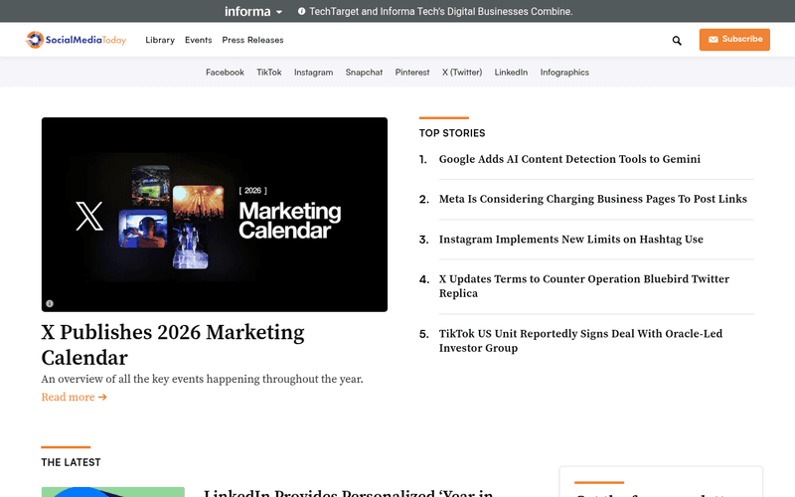795x497 pixels.
Task: Click the image credit info icon on hero image
Action: click(50, 303)
